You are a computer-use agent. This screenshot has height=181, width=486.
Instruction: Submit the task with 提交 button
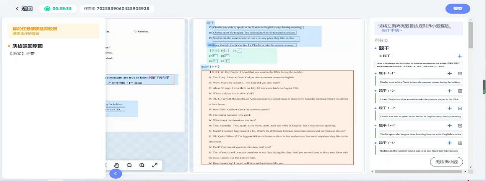(457, 9)
